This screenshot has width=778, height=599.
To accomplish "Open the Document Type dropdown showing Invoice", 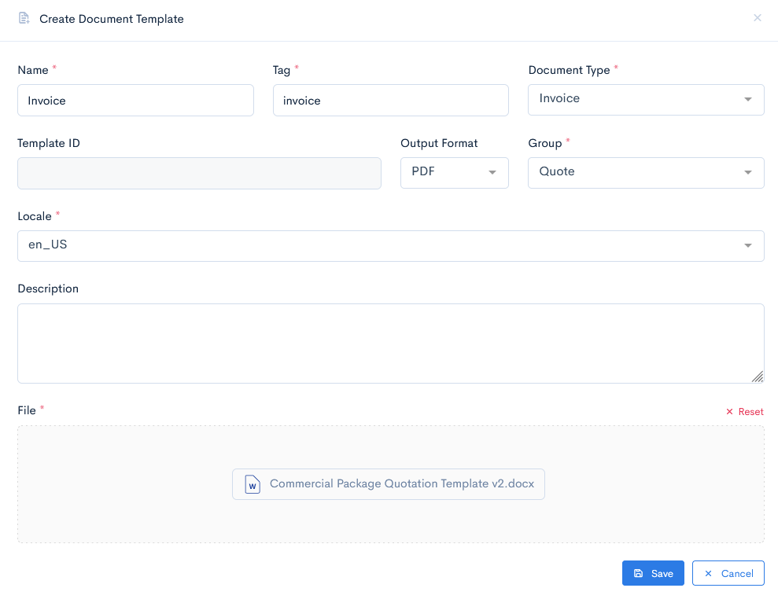I will click(x=645, y=99).
